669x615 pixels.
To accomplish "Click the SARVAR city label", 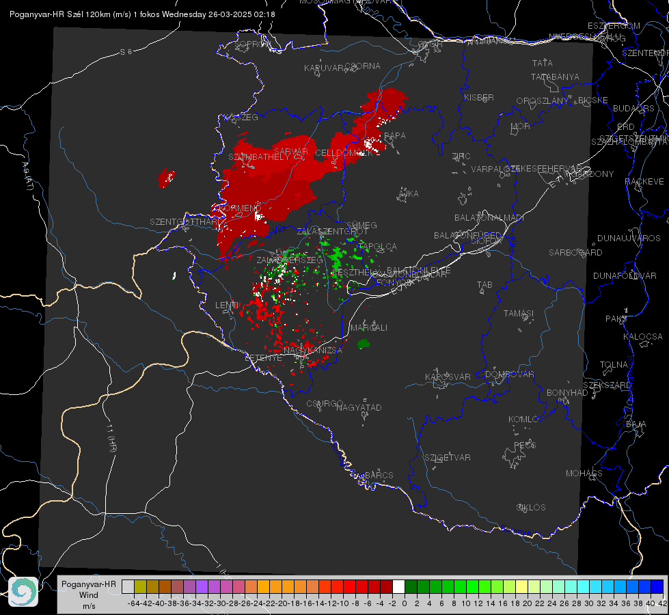I will tap(291, 151).
